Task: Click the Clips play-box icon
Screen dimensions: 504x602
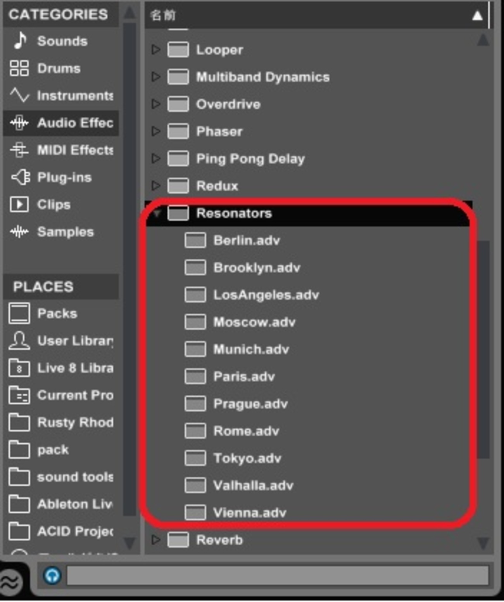Action: [19, 205]
